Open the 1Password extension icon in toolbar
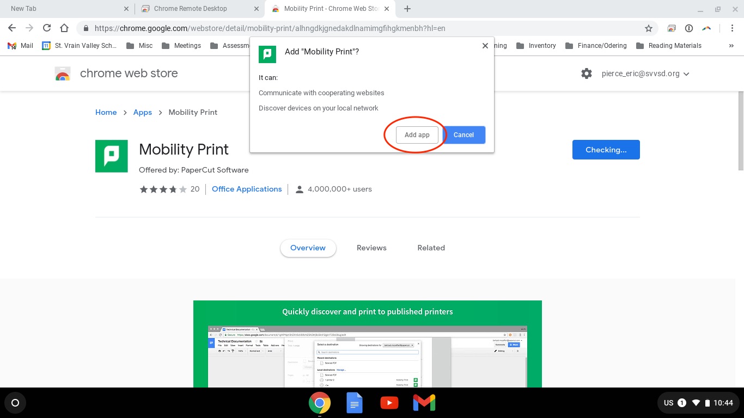 pos(688,28)
